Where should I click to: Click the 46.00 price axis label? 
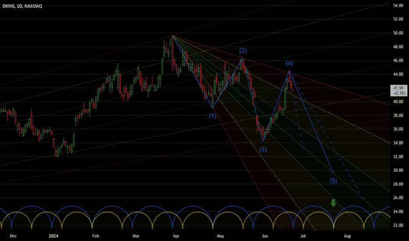[398, 60]
